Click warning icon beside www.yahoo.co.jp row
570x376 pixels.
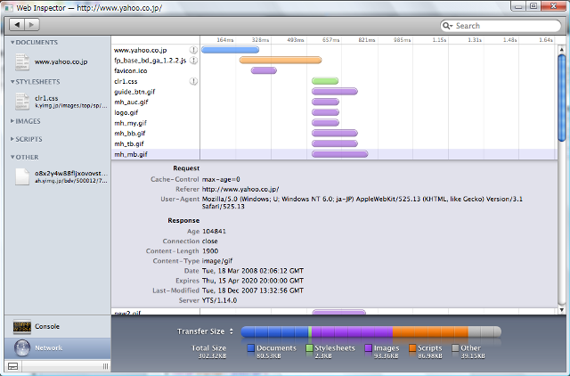(193, 50)
